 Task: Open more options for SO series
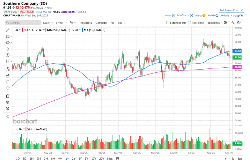click(x=20, y=30)
